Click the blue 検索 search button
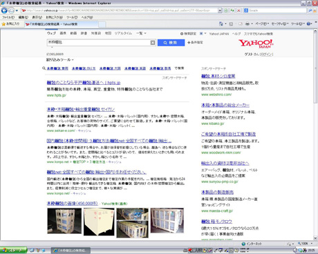The height and width of the screenshot is (254, 318). (171, 43)
